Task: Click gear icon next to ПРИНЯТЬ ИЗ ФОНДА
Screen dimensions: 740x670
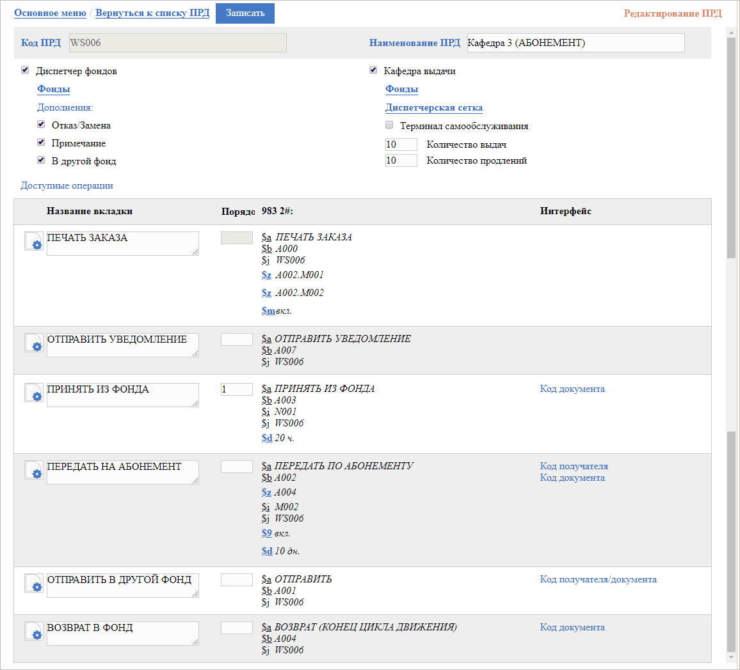Action: click(34, 393)
